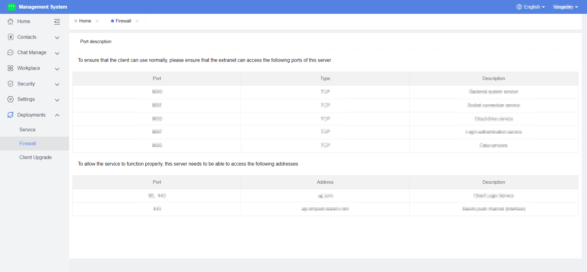Click the Chat Manage bubble icon
Viewport: 587px width, 272px height.
click(x=10, y=53)
